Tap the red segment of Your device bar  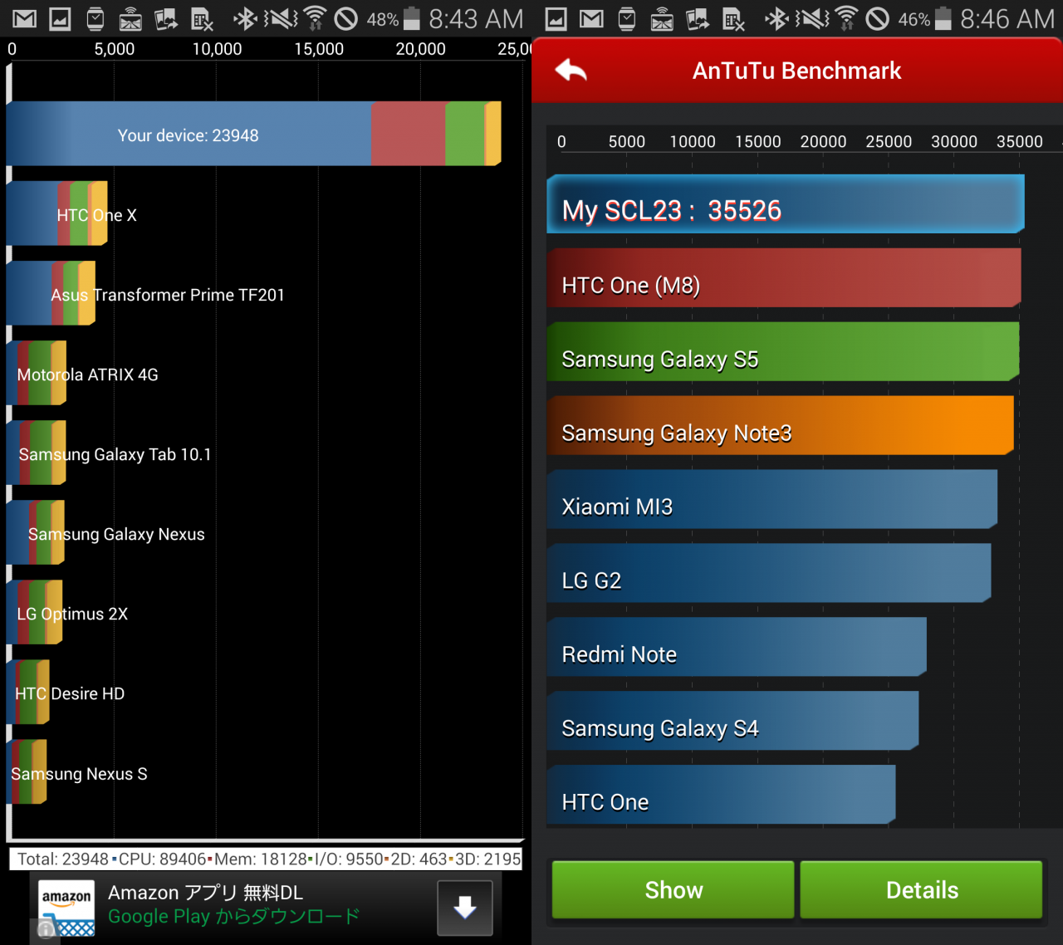(409, 134)
